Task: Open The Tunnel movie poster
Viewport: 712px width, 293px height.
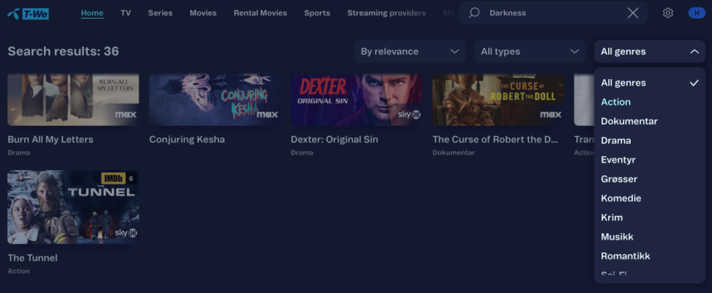Action: [73, 207]
